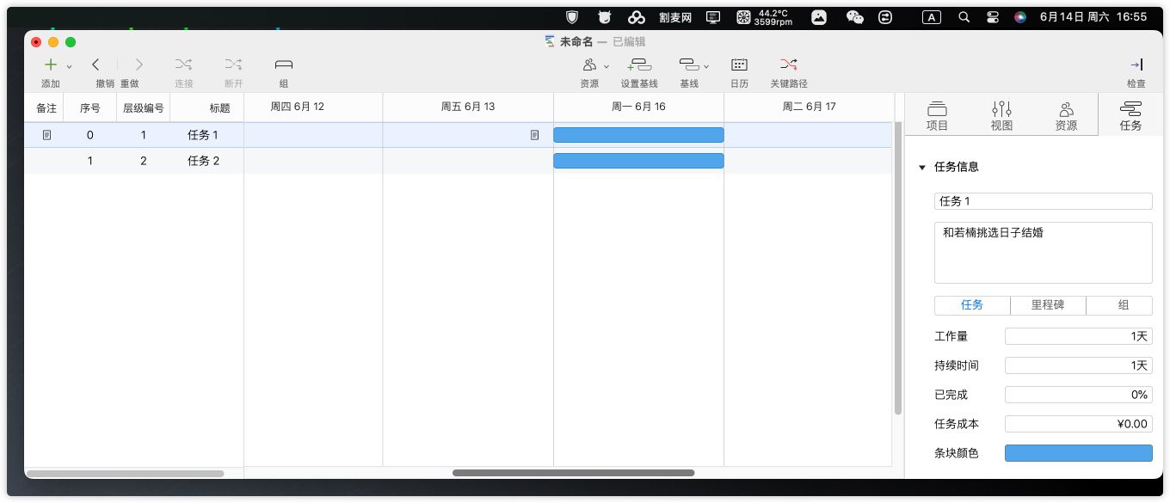Click the 条块颜色 blue color swatch
1170x503 pixels.
coord(1078,453)
